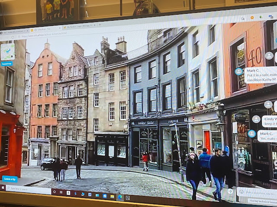The image size is (277, 207).
Task: Switch to the My Norton Login tab
Action: [x=80, y=27]
